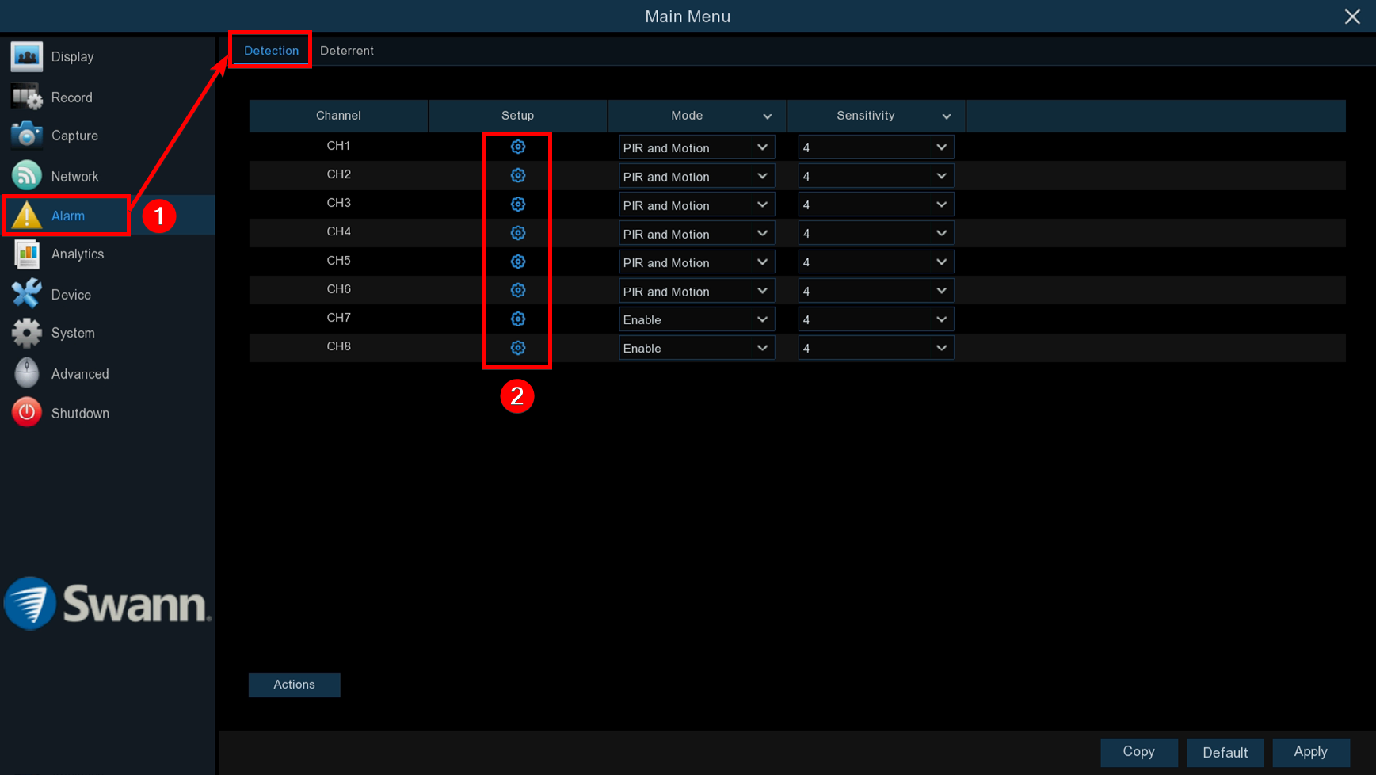Open the Analytics chart icon
1376x775 pixels.
coord(26,254)
